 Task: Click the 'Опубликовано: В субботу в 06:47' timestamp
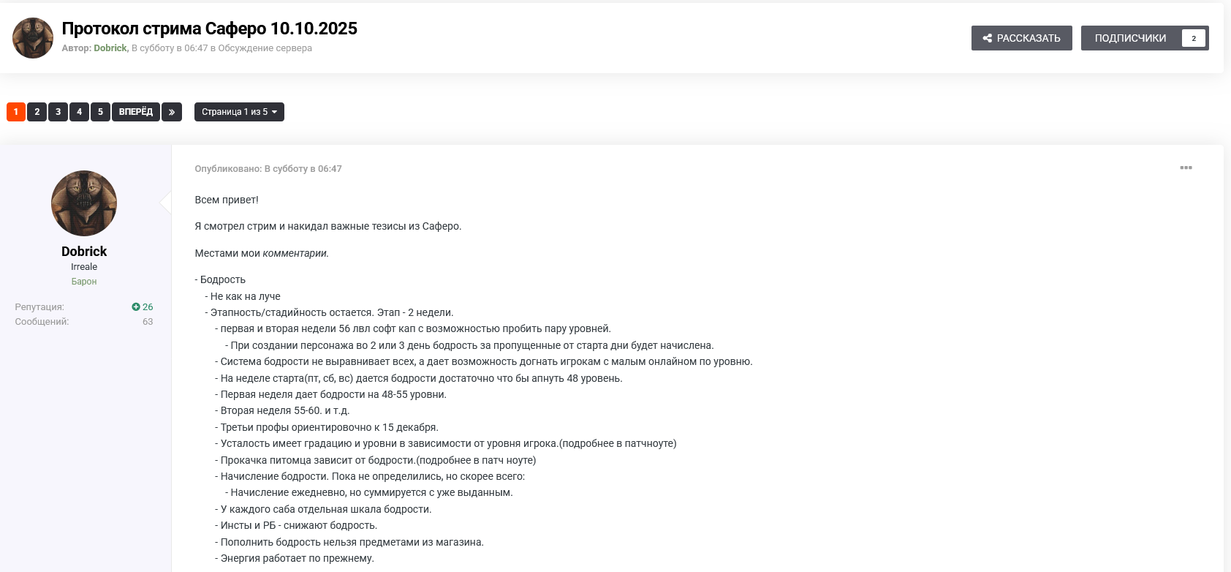tap(268, 169)
